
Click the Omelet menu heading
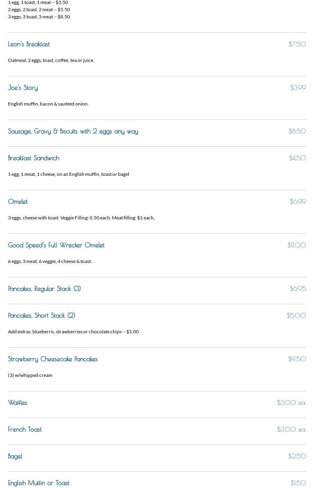tap(18, 201)
